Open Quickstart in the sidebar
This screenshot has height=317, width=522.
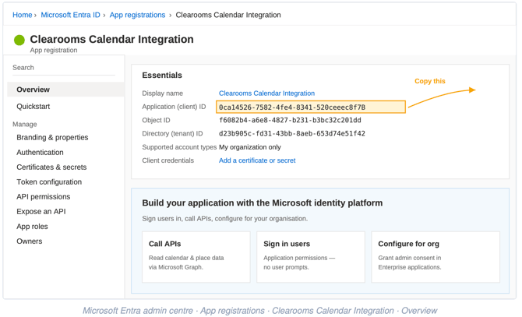point(34,107)
